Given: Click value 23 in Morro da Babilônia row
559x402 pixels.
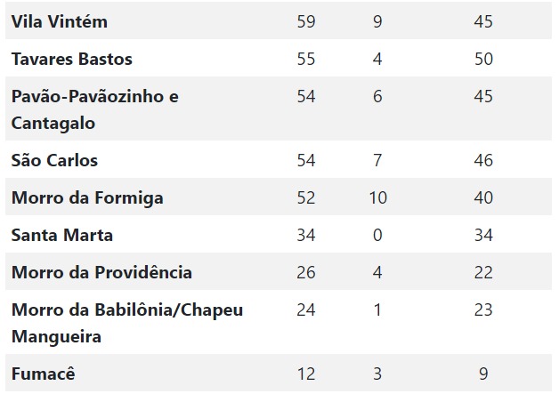Looking at the screenshot, I should click(483, 310).
